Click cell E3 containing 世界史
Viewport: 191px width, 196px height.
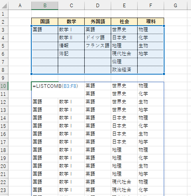point(124,30)
